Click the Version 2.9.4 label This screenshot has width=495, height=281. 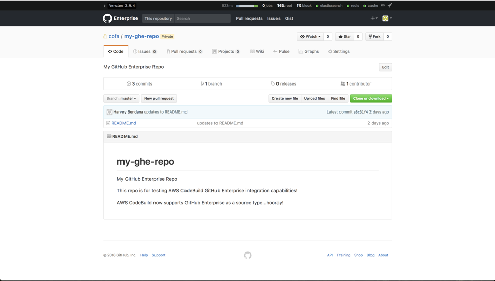pyautogui.click(x=122, y=6)
